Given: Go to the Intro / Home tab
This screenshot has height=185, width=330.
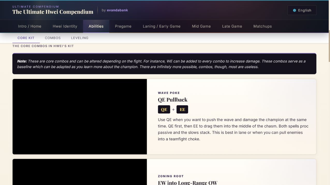Looking at the screenshot, I should click(30, 26).
